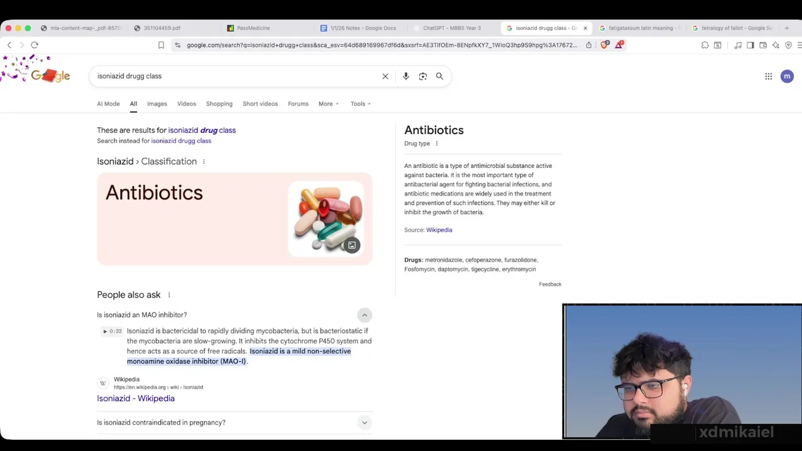Switch to the ChatGPT MBBS Year 3 tab
The image size is (802, 451).
coord(451,28)
